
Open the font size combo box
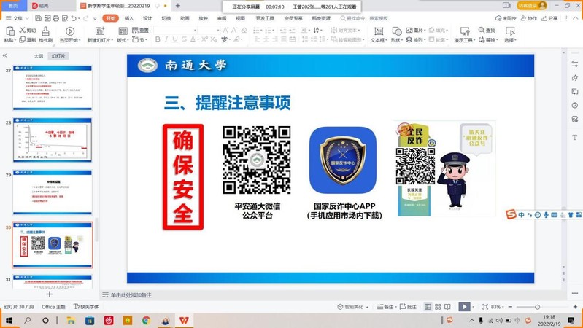pyautogui.click(x=209, y=30)
